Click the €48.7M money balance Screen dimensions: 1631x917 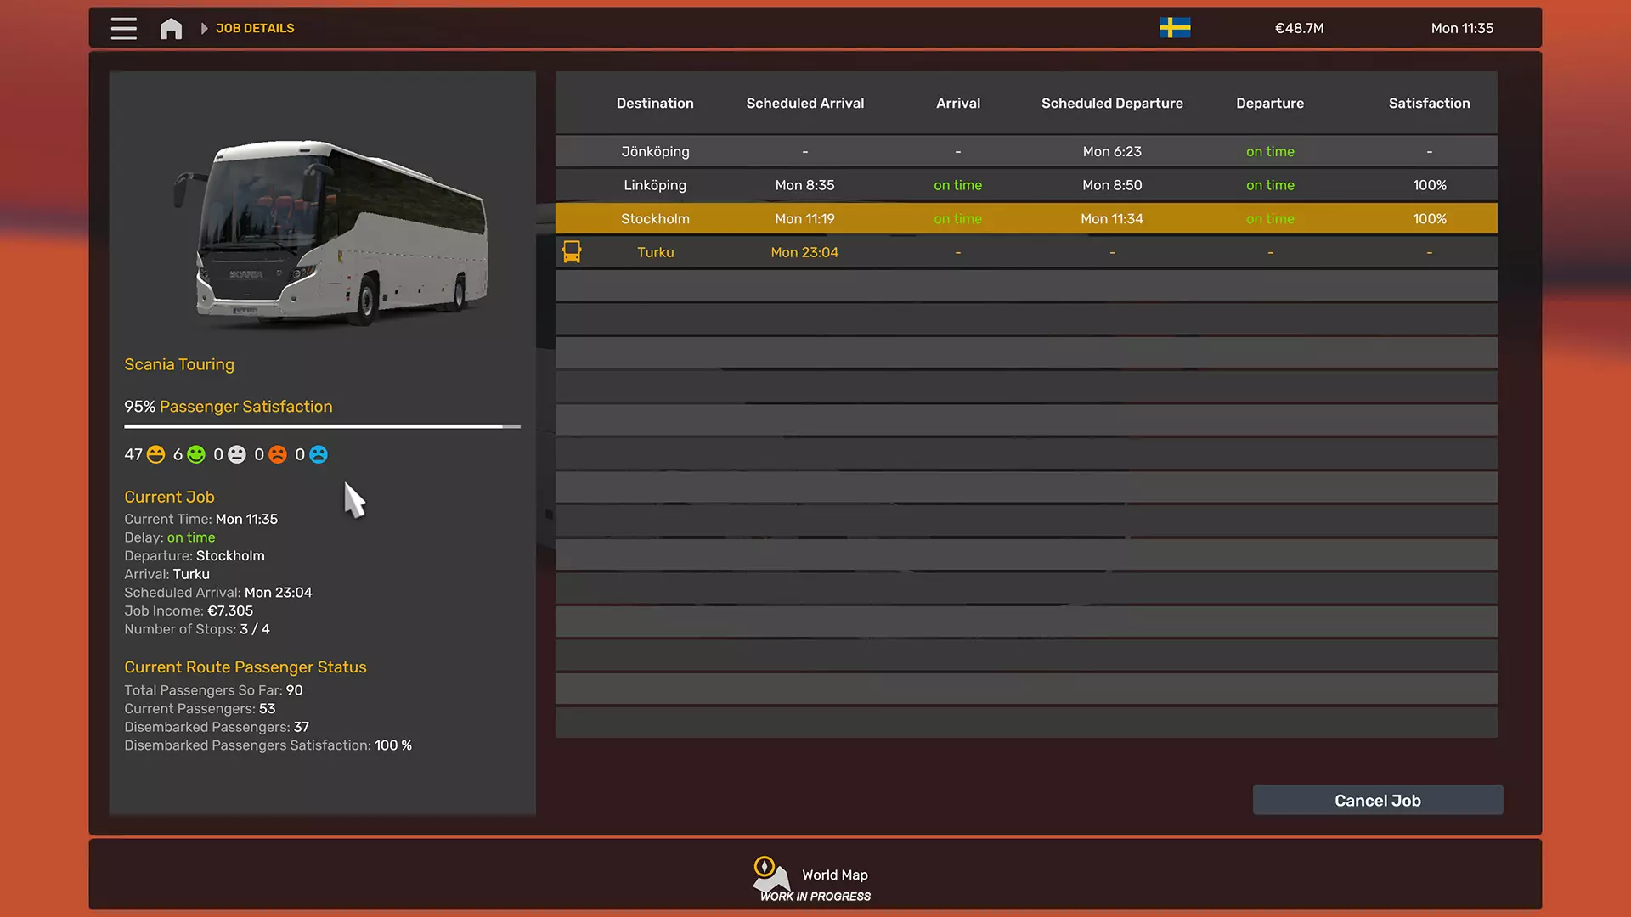pos(1299,29)
